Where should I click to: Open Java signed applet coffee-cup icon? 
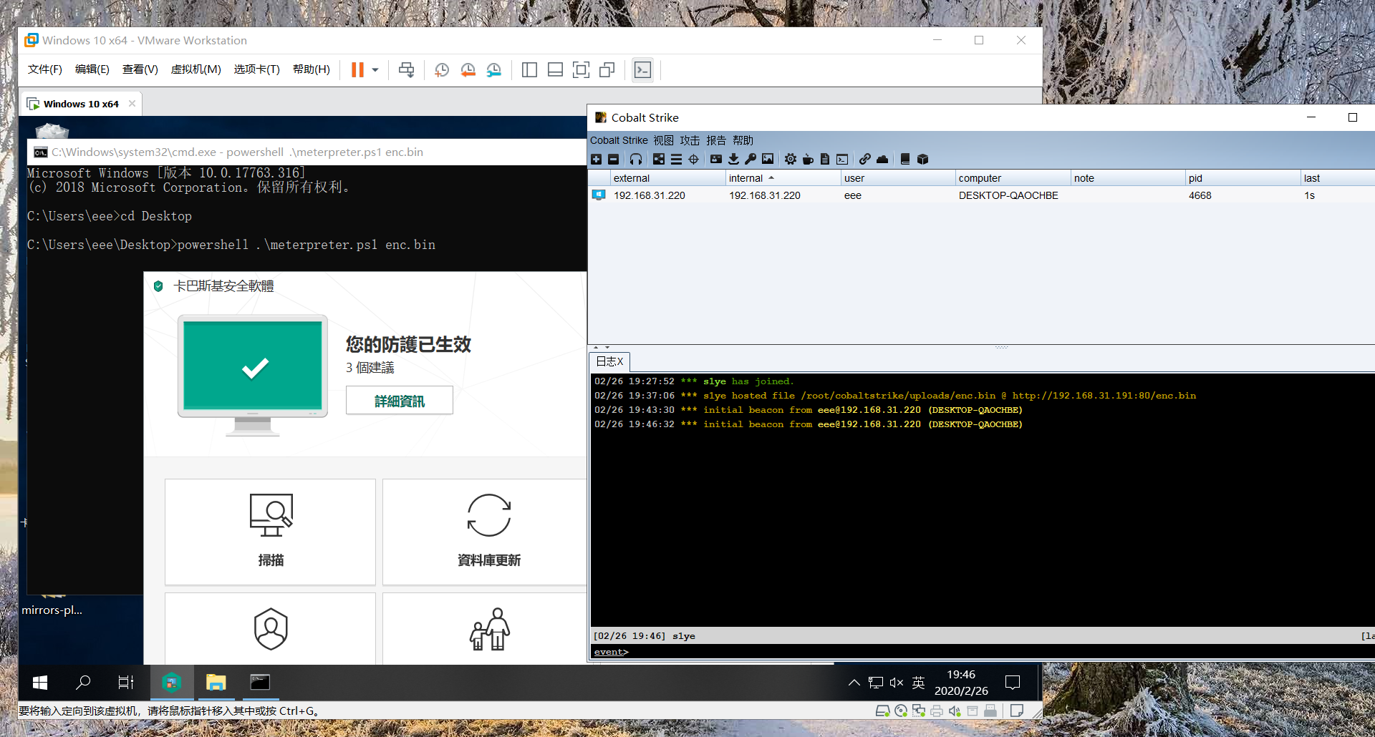click(808, 159)
